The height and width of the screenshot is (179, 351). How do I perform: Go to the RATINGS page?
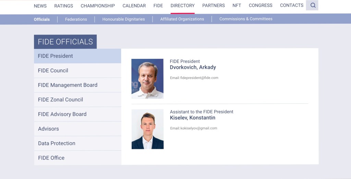63,6
